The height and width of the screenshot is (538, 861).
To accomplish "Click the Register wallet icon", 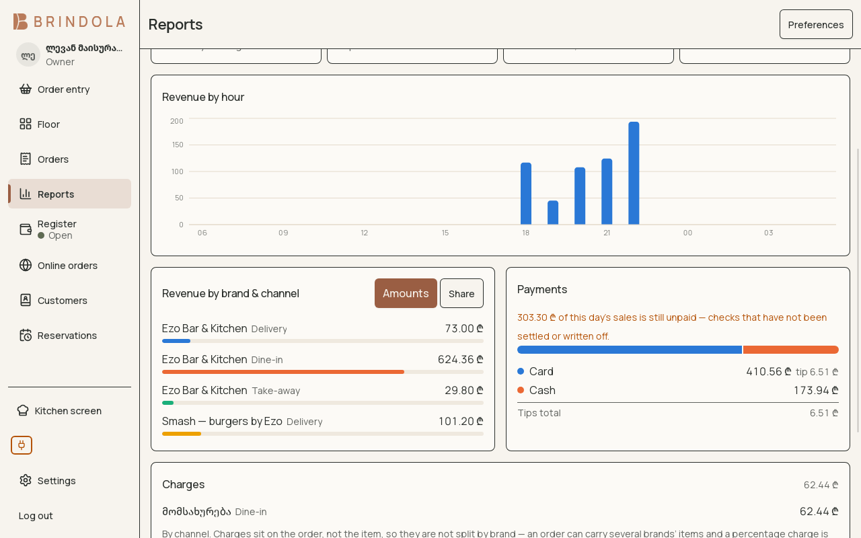I will [x=26, y=229].
